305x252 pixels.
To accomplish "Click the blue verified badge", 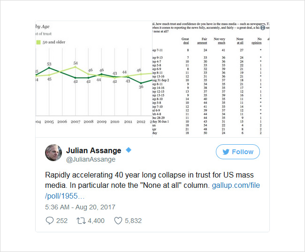I will click(x=129, y=150).
